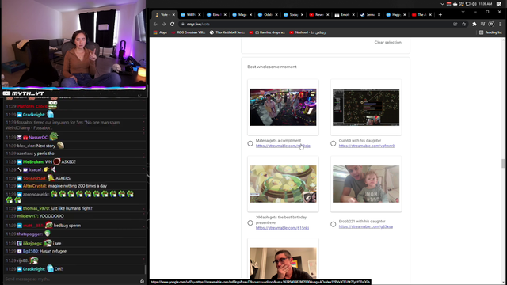Open the notification center icon
Image resolution: width=507 pixels, height=285 pixels.
[x=499, y=4]
